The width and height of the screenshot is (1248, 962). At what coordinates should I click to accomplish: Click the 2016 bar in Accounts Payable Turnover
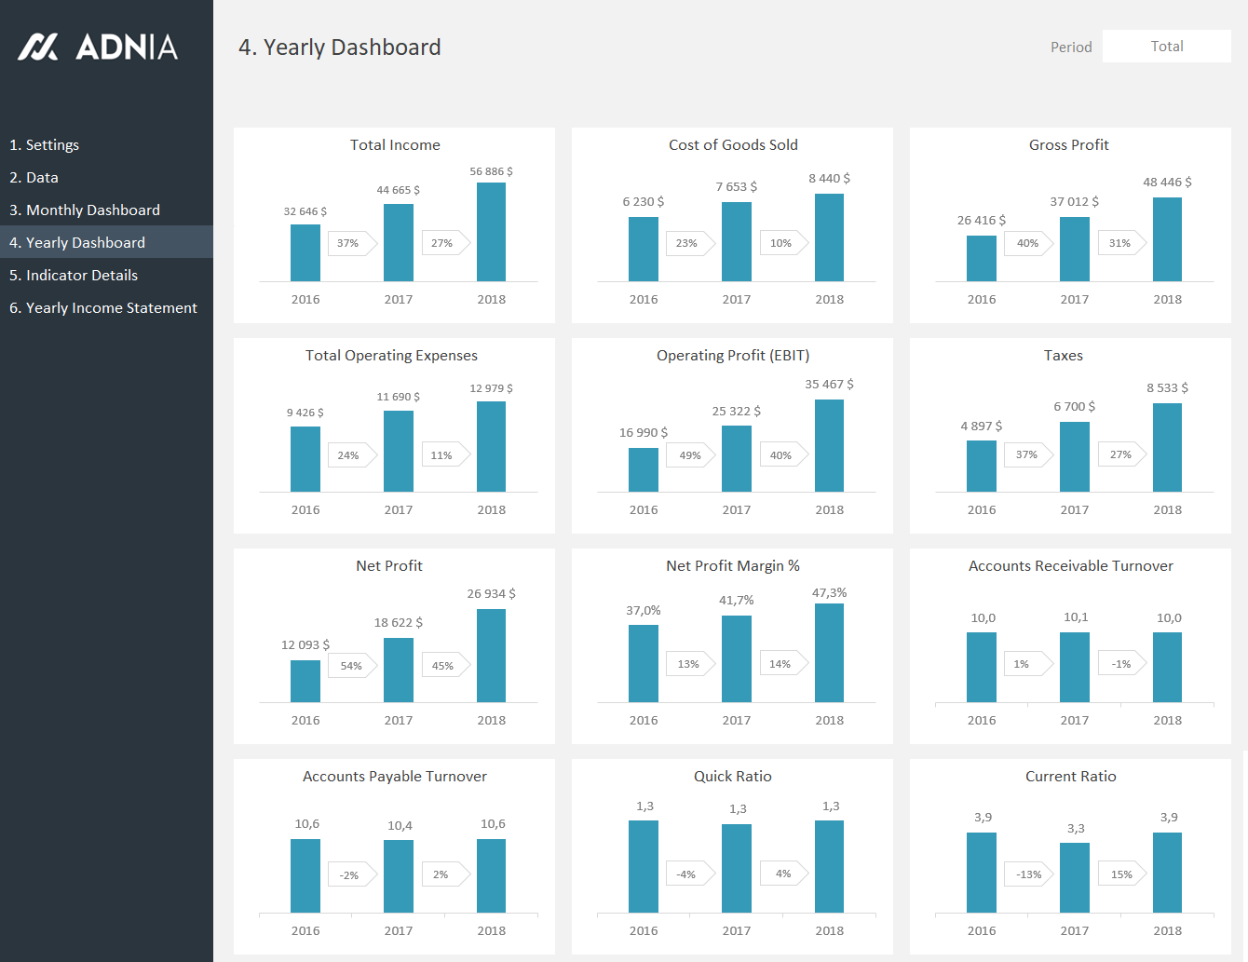point(305,875)
